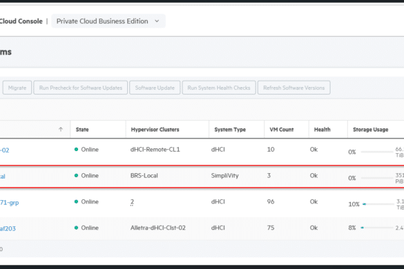Screen dimensions: 404x269
Task: Sort by Hypervisor Clusters column header
Action: tap(155, 130)
